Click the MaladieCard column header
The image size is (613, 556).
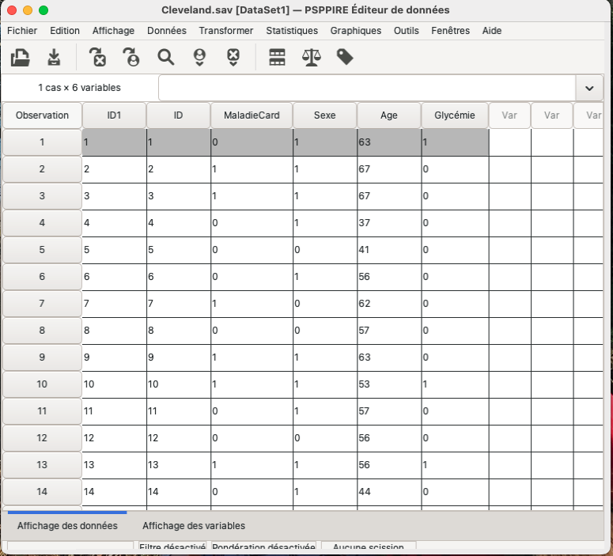coord(252,115)
